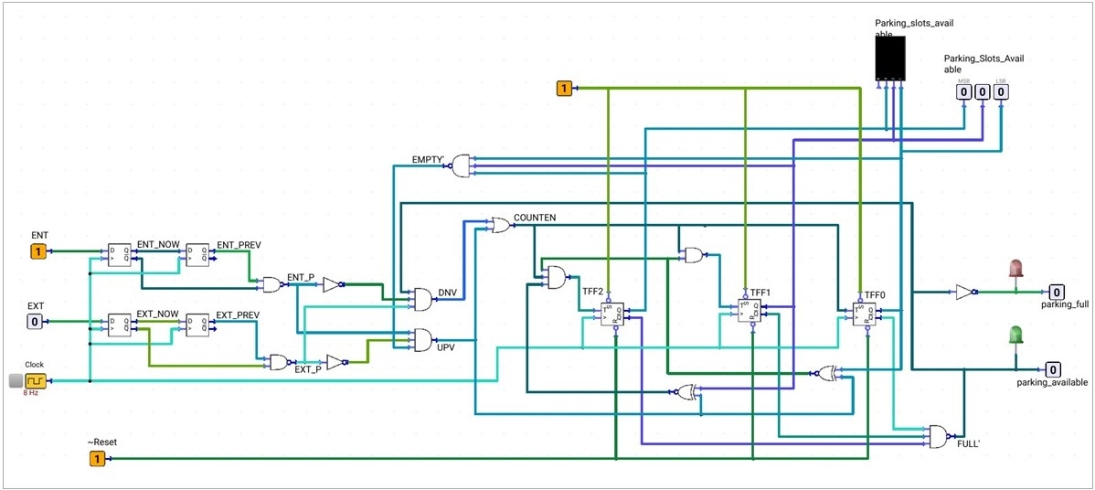The height and width of the screenshot is (490, 1095).
Task: Select the EXT_NOW D flip-flop
Action: [x=120, y=325]
